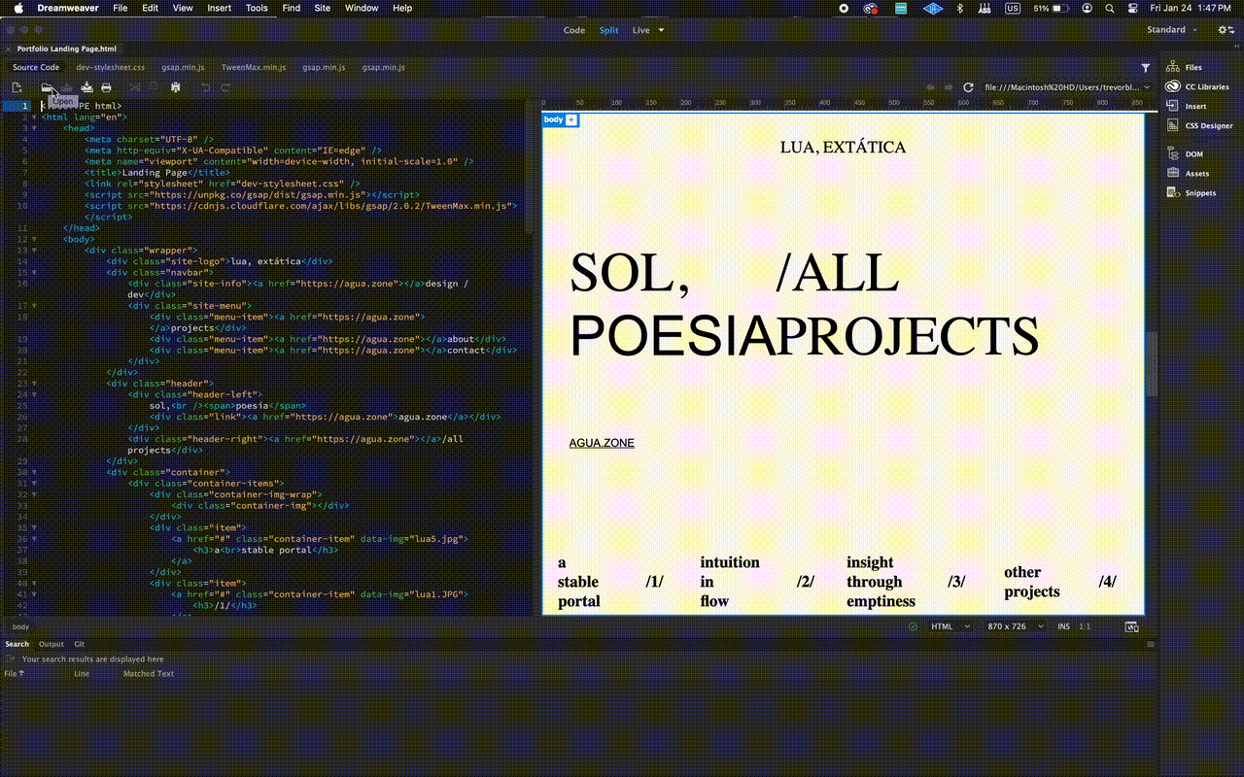The image size is (1244, 777).
Task: Click the Refresh icon in document toolbar
Action: 968,87
